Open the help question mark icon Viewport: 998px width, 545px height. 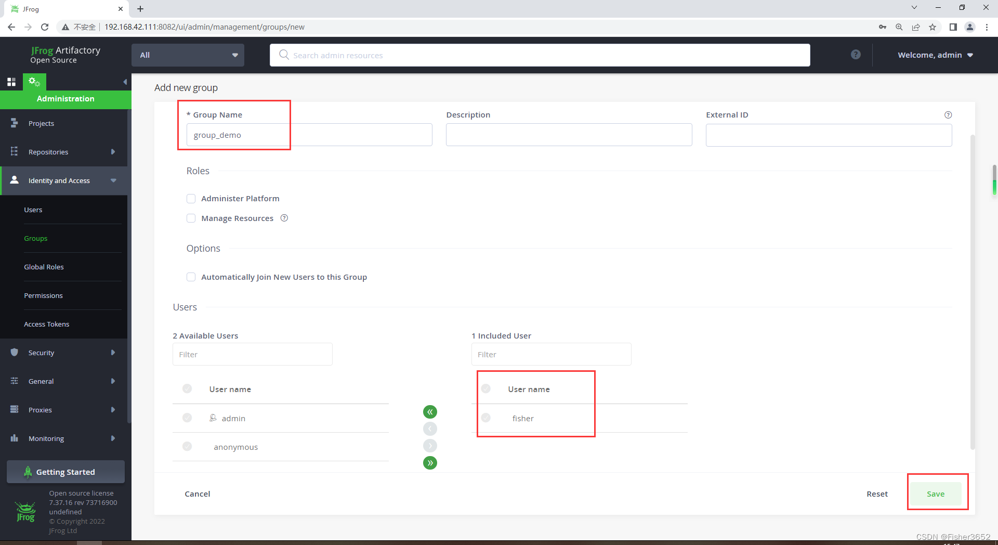click(x=856, y=55)
